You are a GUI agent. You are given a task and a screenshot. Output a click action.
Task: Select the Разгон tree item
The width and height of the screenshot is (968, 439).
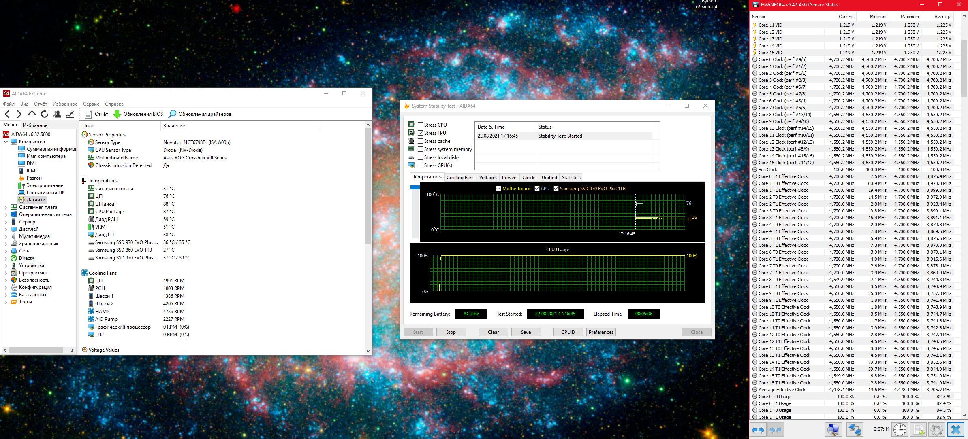34,178
